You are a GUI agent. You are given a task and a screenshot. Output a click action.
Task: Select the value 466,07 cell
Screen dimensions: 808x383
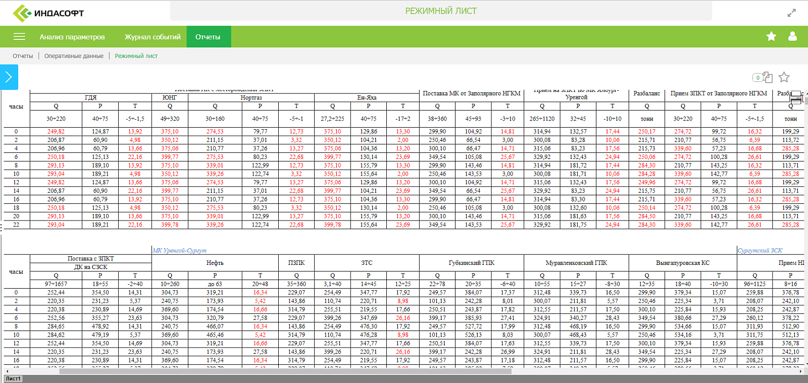[x=215, y=326]
